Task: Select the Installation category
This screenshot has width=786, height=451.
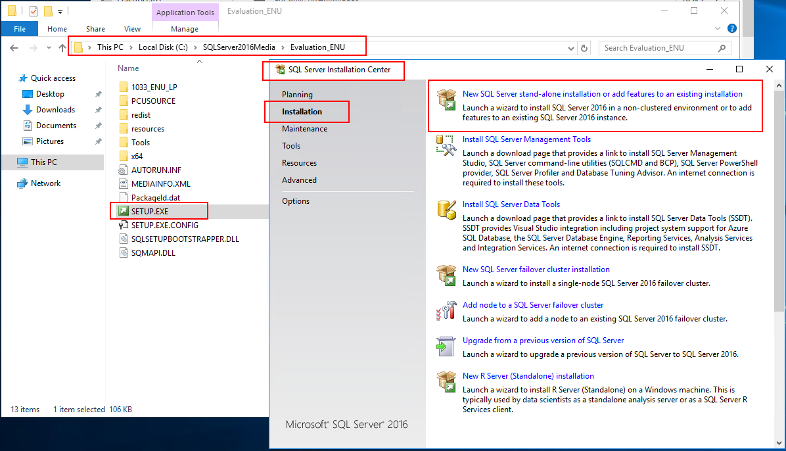Action: point(302,111)
